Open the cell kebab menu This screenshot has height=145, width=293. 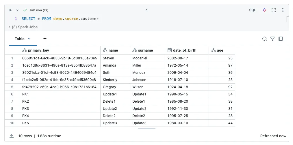pyautogui.click(x=283, y=10)
